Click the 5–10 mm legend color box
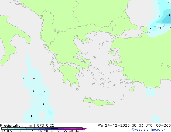Screen dimensions: 171x132 (x=29, y=128)
